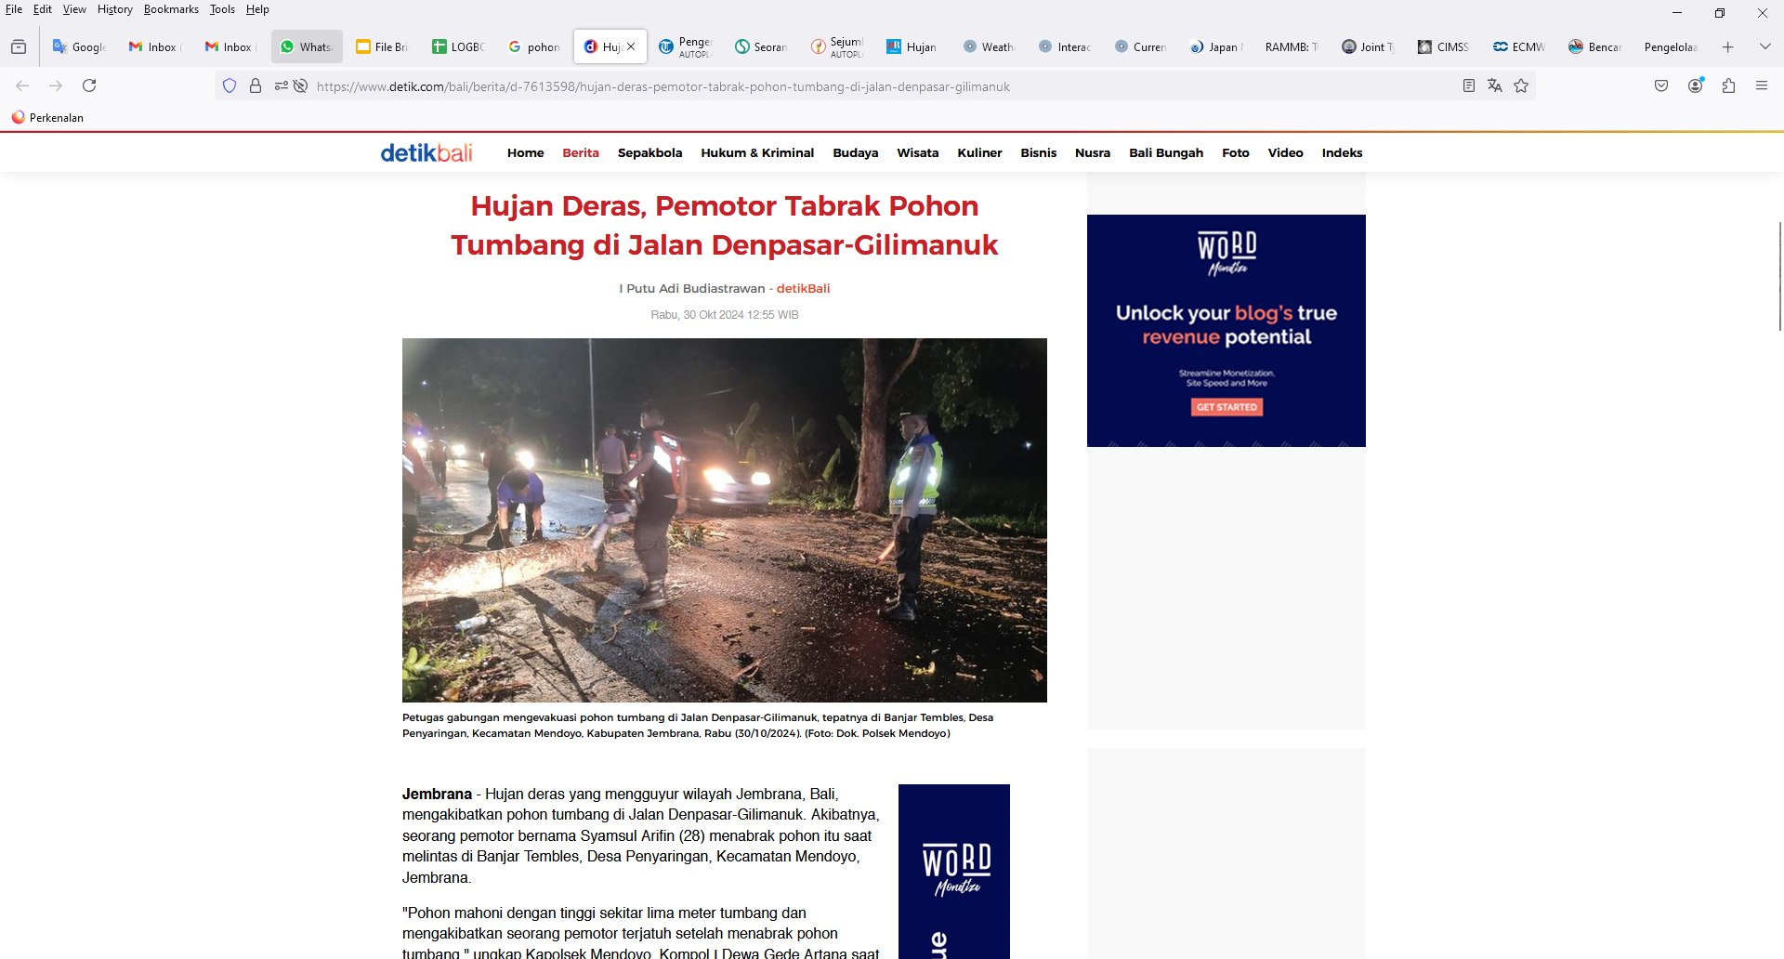Open the Indeks section
This screenshot has height=959, width=1784.
click(x=1343, y=152)
